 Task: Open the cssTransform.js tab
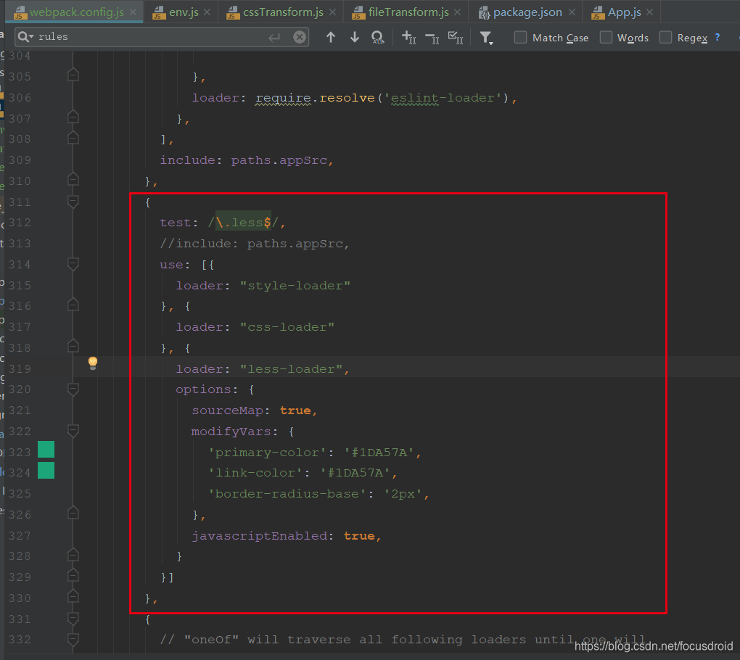click(x=283, y=12)
